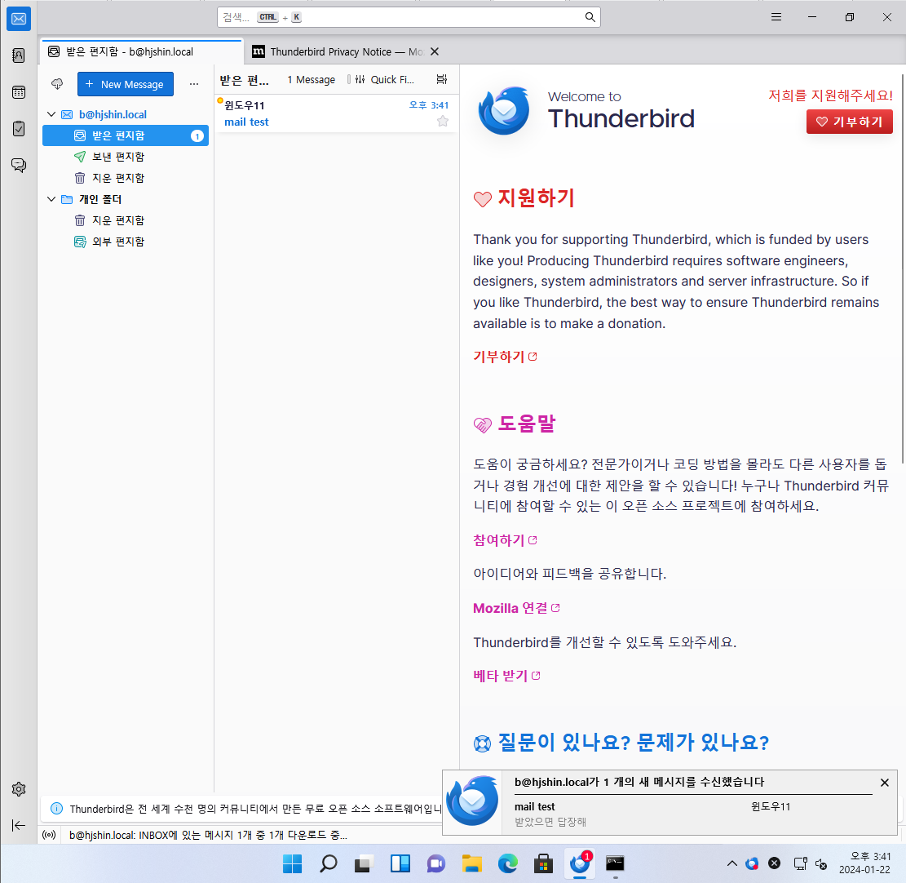
Task: Close the new mail notification popup
Action: pyautogui.click(x=885, y=783)
